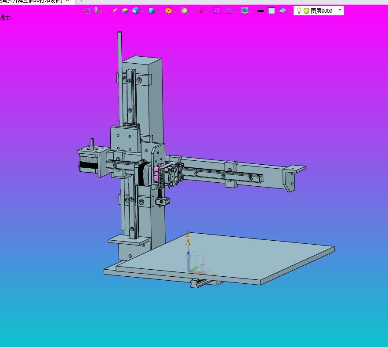Close the 3D printer document tab
The image size is (388, 347).
click(x=67, y=1)
